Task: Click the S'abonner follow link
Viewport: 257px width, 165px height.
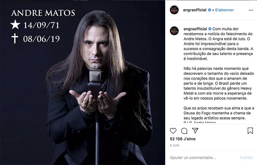Action: tap(224, 10)
